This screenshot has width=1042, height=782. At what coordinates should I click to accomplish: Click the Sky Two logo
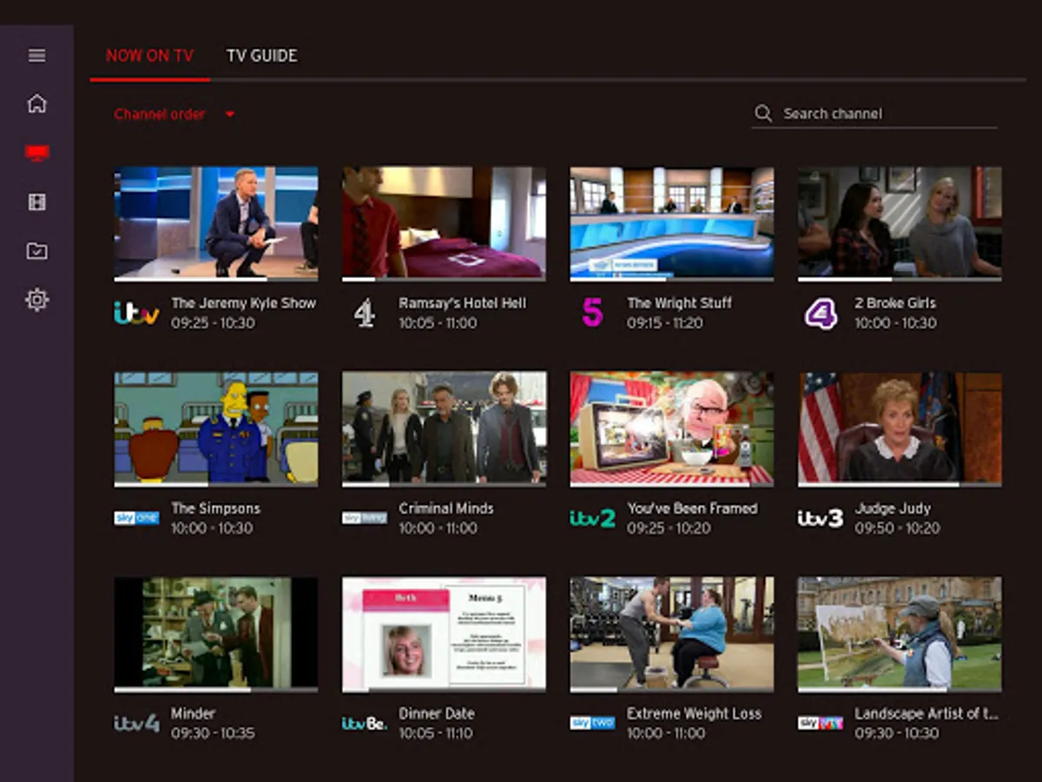[x=592, y=723]
